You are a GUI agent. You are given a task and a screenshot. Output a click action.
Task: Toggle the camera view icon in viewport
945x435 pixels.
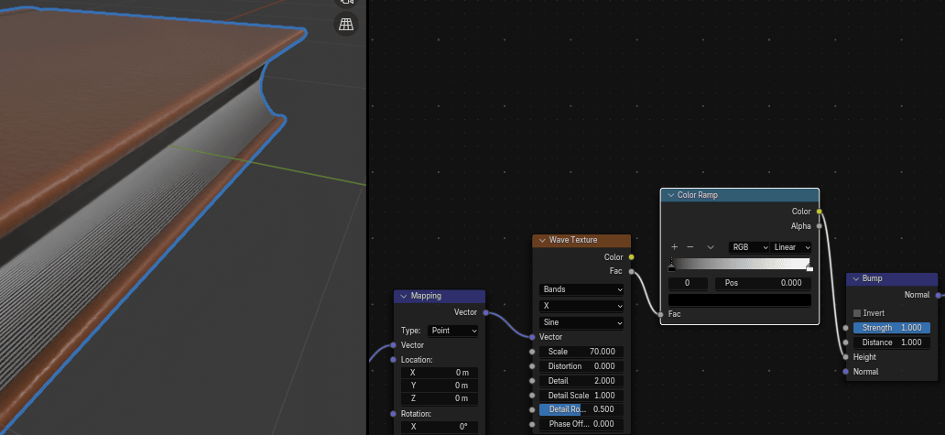coord(346,3)
